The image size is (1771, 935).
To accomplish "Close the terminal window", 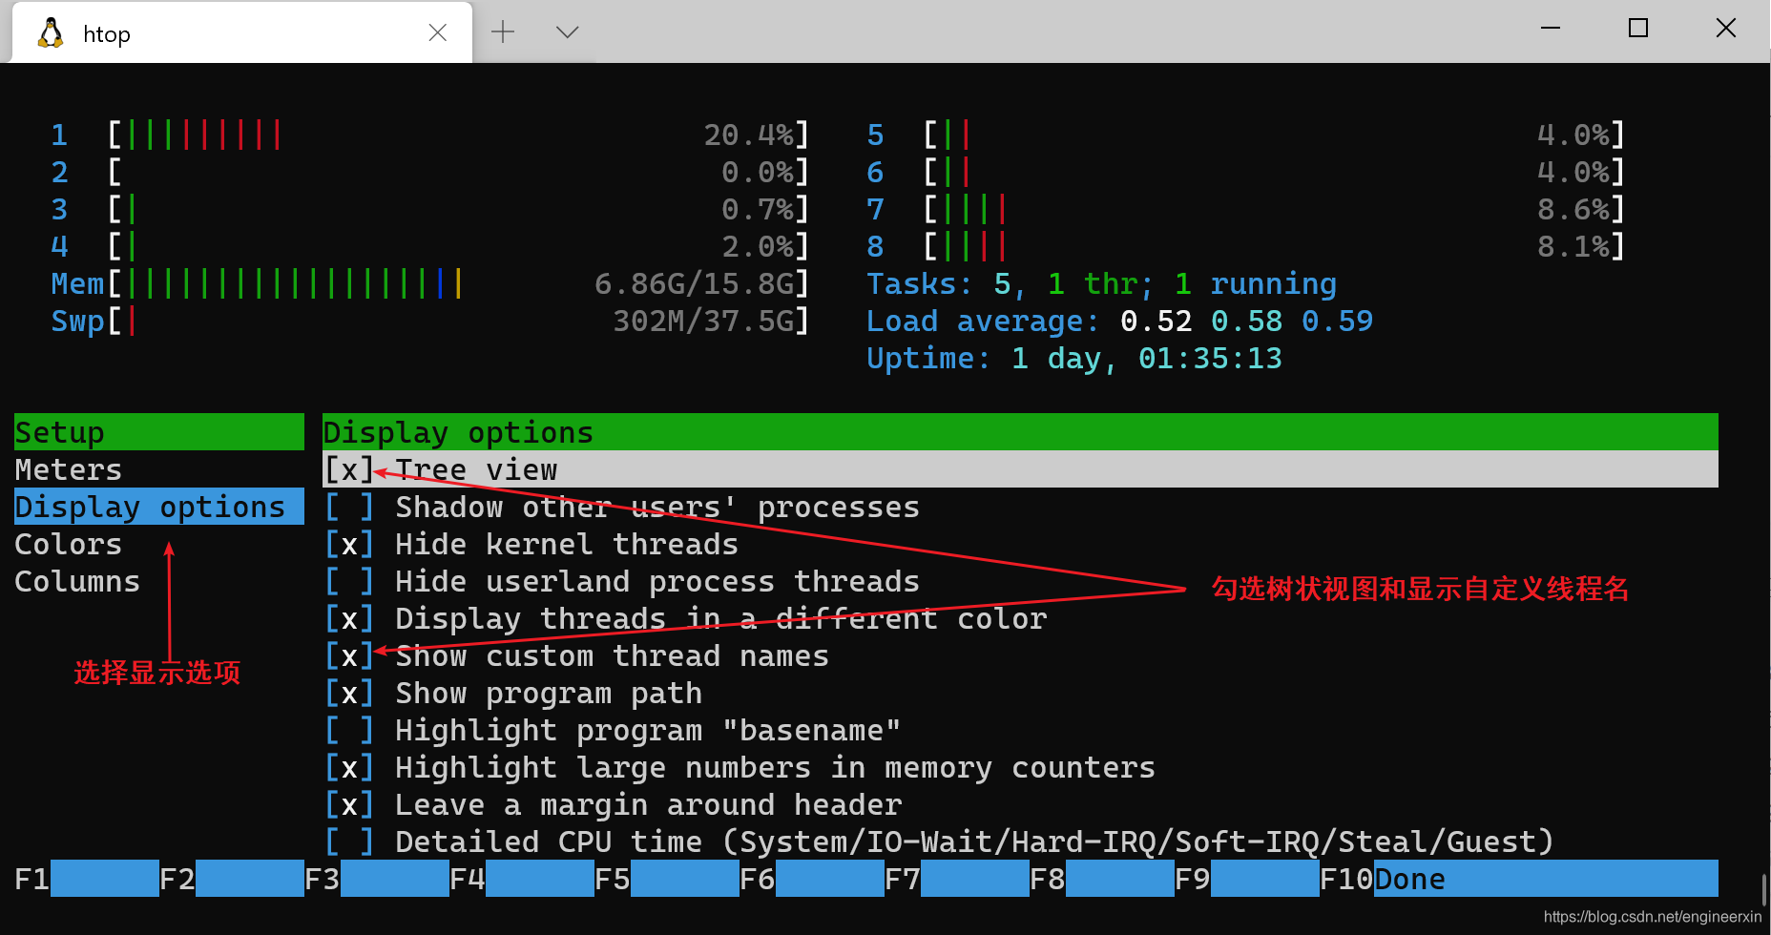I will coord(1726,28).
